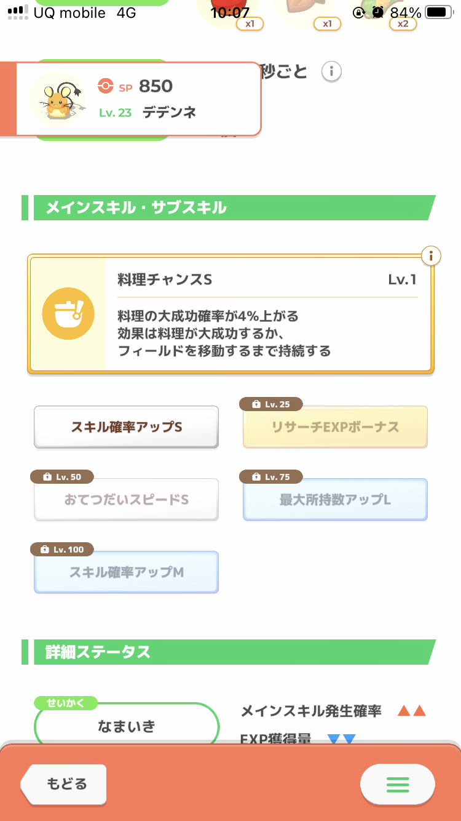Tap the デデンネ name label

click(169, 113)
